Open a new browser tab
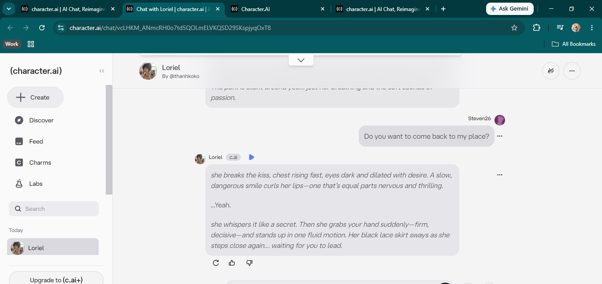Image resolution: width=602 pixels, height=284 pixels. [443, 9]
